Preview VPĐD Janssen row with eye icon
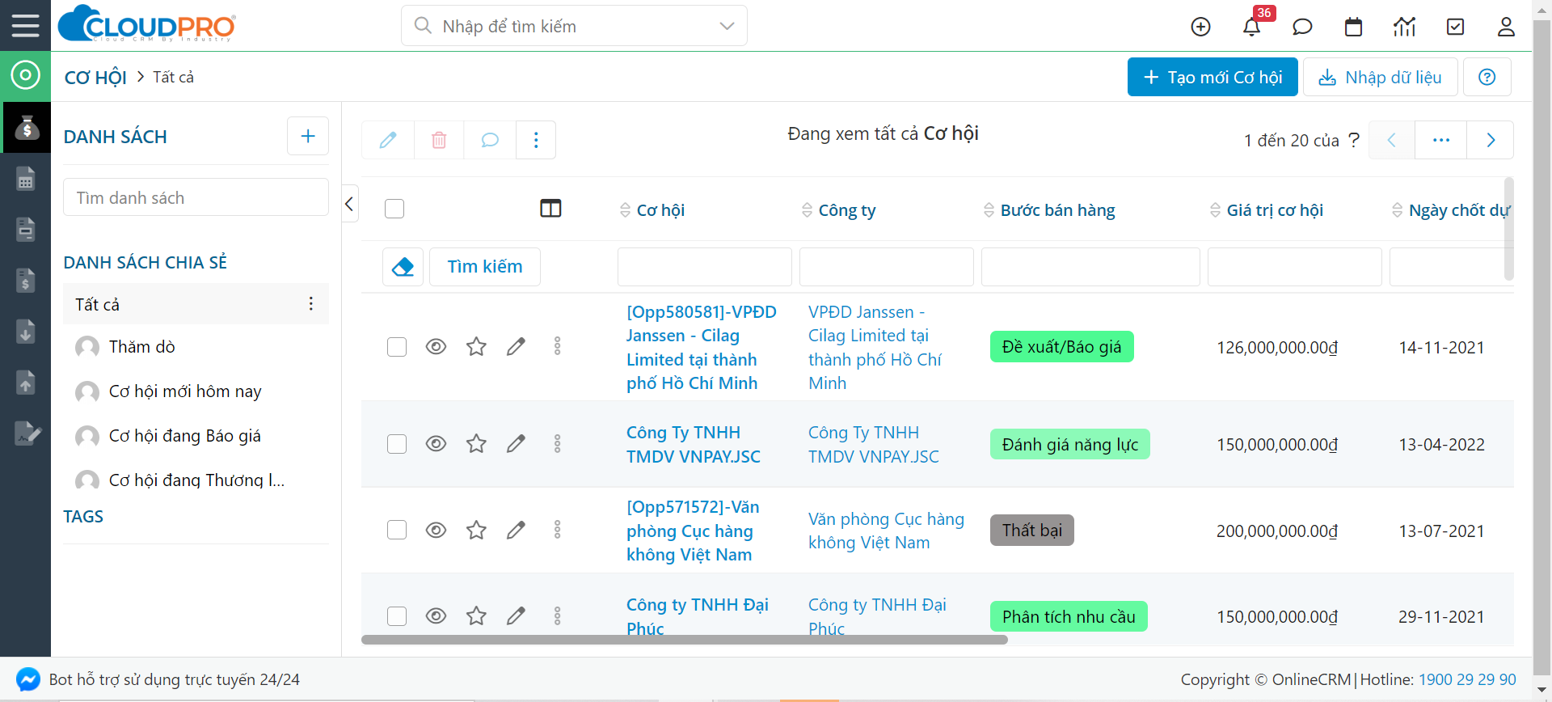This screenshot has width=1552, height=702. (436, 347)
